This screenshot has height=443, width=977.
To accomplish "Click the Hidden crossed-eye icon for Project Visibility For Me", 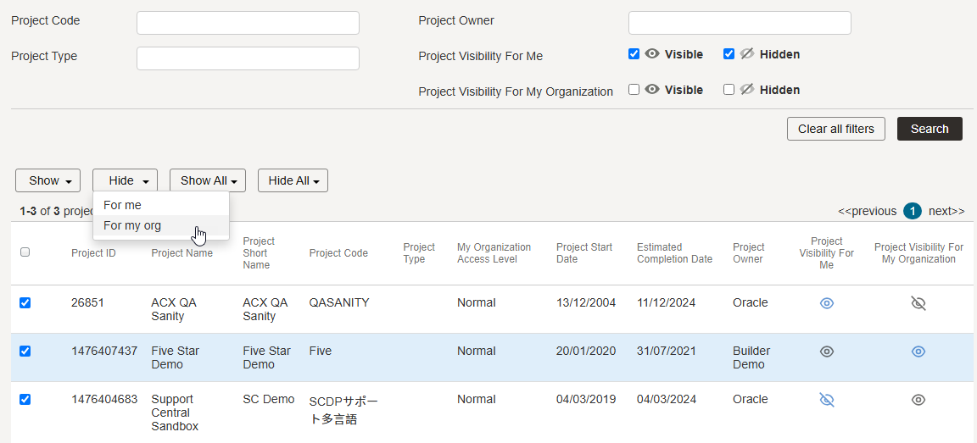I will (747, 54).
